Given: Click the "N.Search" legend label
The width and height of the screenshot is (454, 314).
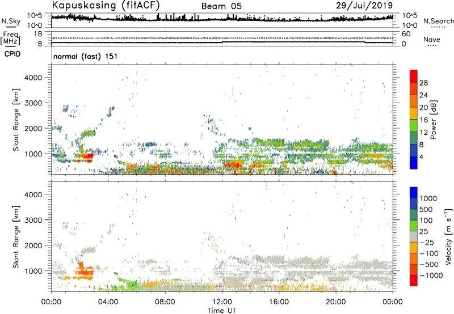Looking at the screenshot, I should click(x=439, y=21).
